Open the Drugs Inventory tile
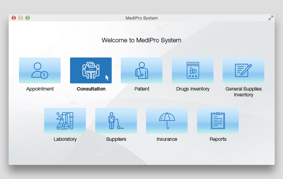This screenshot has width=283, height=179. point(193,71)
